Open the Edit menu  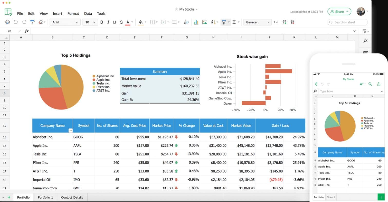31,13
